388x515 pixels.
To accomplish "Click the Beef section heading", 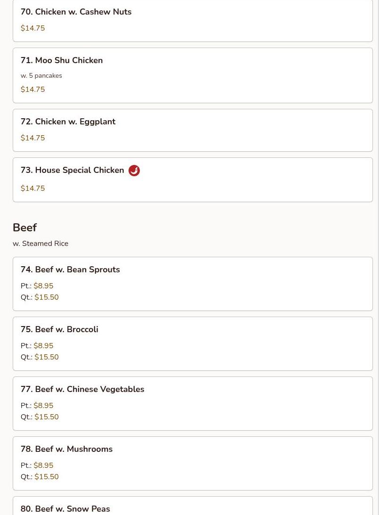I will pyautogui.click(x=24, y=227).
